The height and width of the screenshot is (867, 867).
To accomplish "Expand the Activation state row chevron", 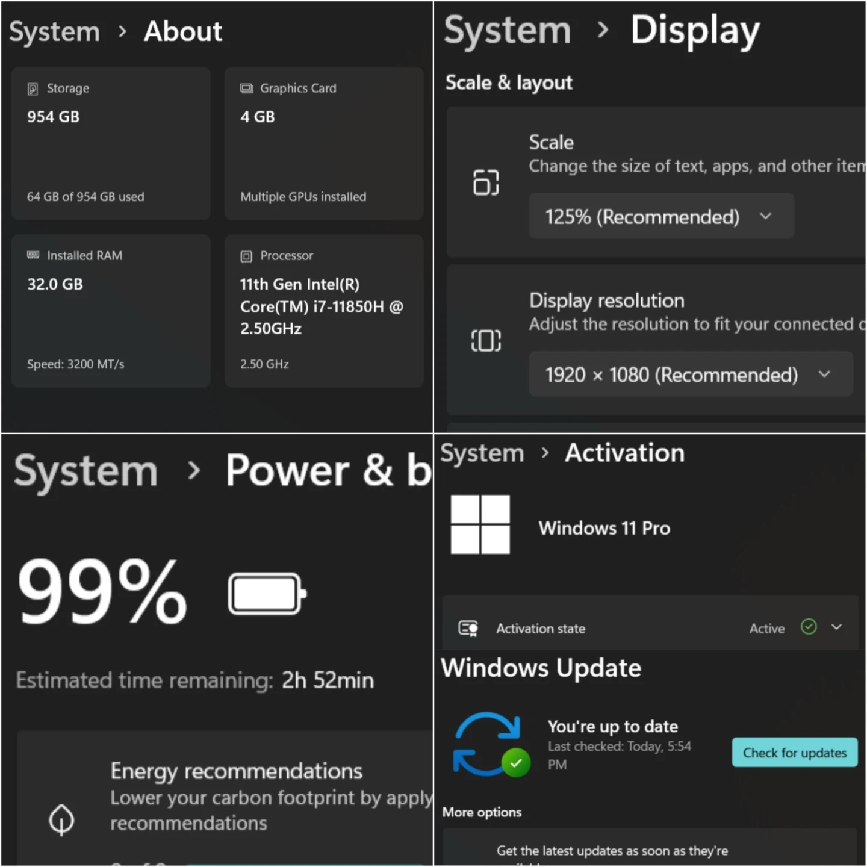I will [x=836, y=627].
